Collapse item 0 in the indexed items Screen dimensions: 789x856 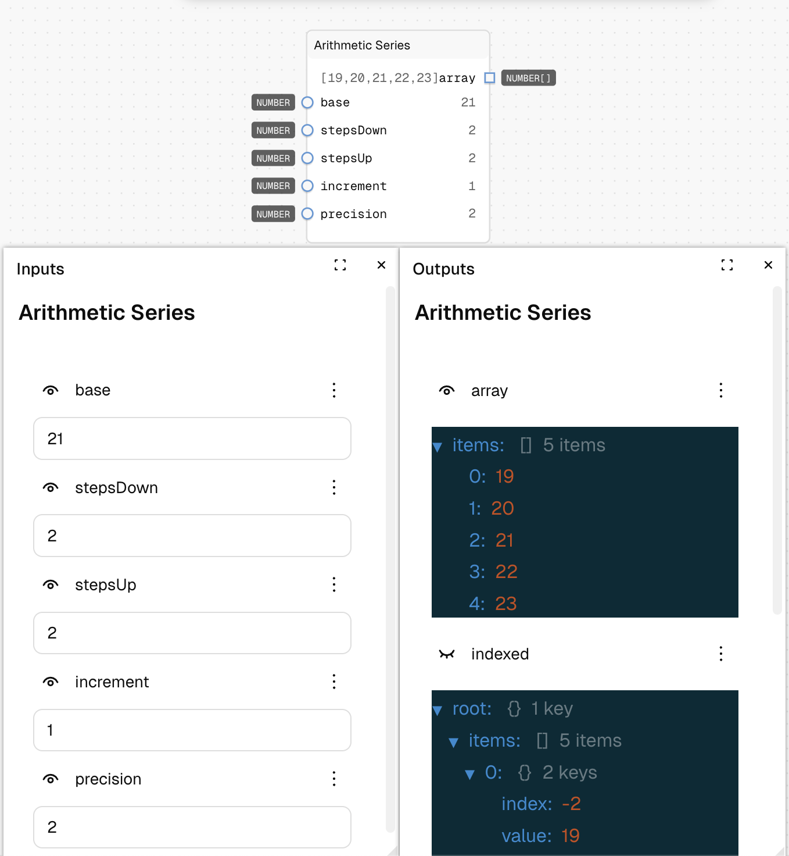tap(470, 774)
